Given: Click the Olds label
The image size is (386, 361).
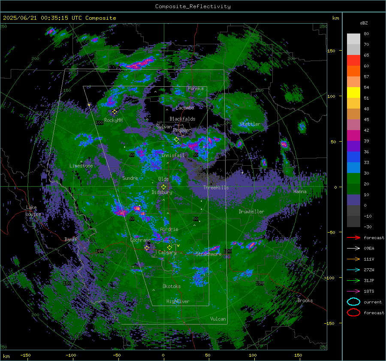Looking at the screenshot, I should click(x=163, y=179).
